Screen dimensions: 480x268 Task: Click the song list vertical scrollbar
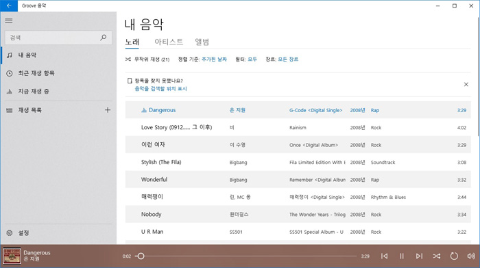point(478,77)
